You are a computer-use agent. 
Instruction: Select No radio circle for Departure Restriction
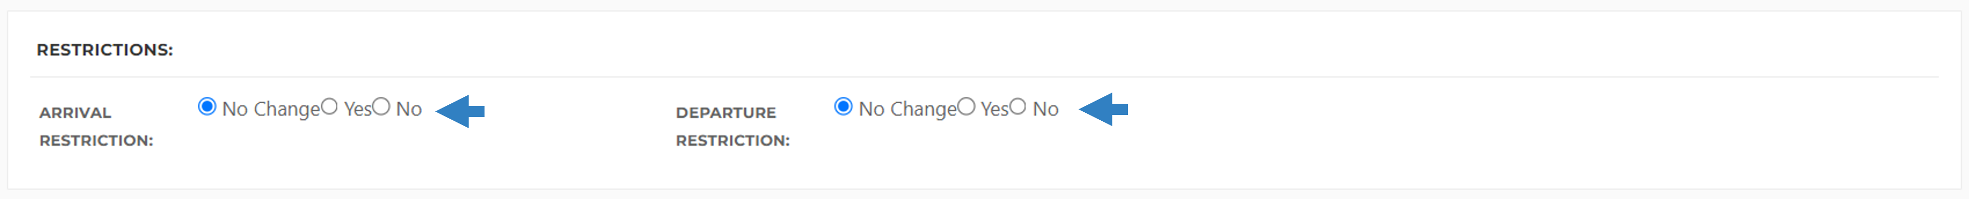1018,107
